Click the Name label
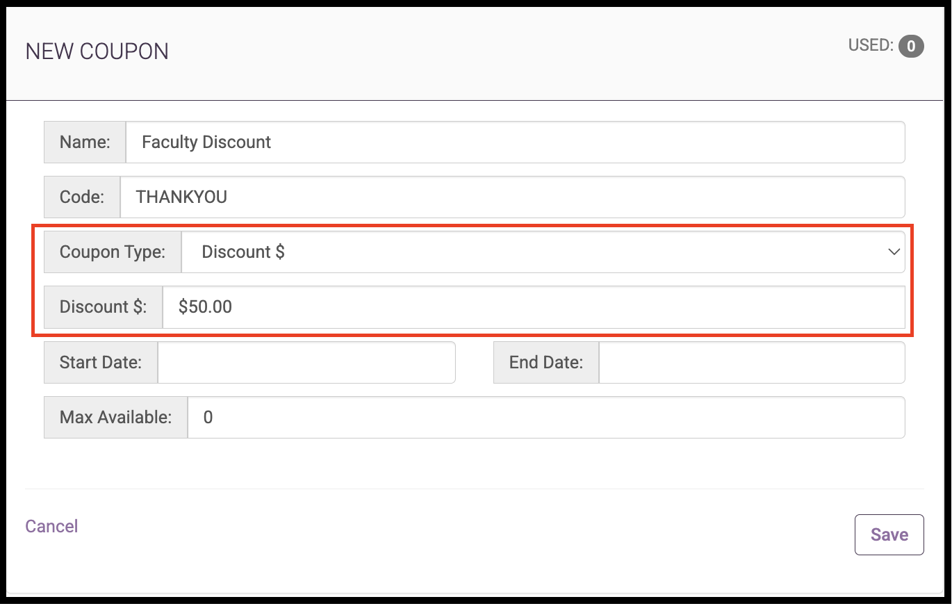This screenshot has height=606, width=952. (x=85, y=142)
